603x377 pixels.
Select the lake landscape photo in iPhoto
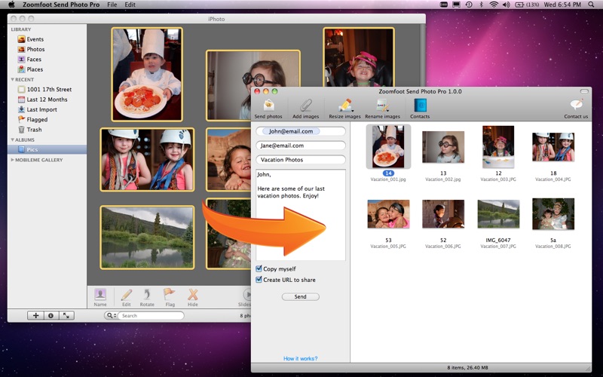(x=147, y=238)
